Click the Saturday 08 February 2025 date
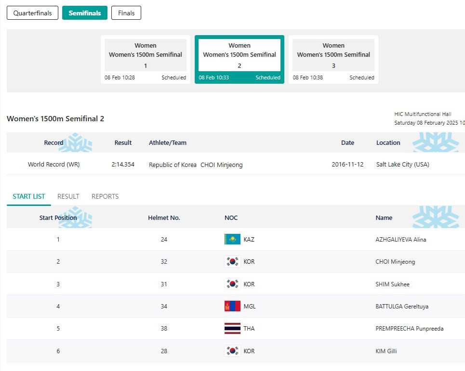Image resolution: width=465 pixels, height=371 pixels. pos(429,123)
